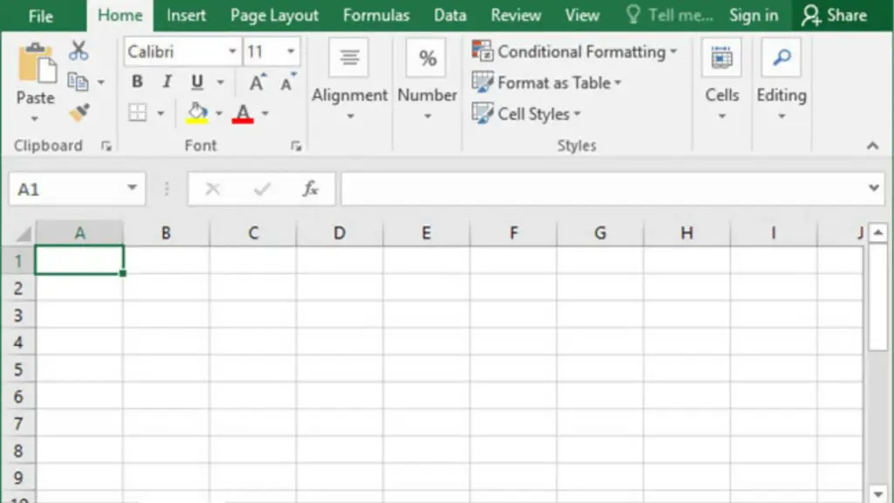
Task: Copy using the Copy icon
Action: 77,80
